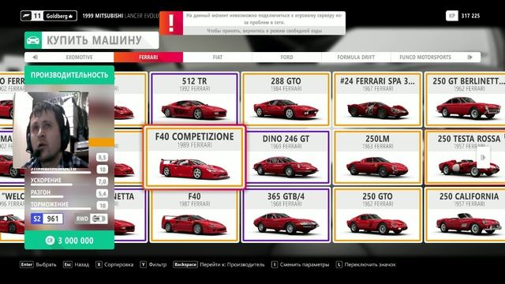Pick the 1987 F40 car card
The width and height of the screenshot is (505, 284).
coord(195,215)
